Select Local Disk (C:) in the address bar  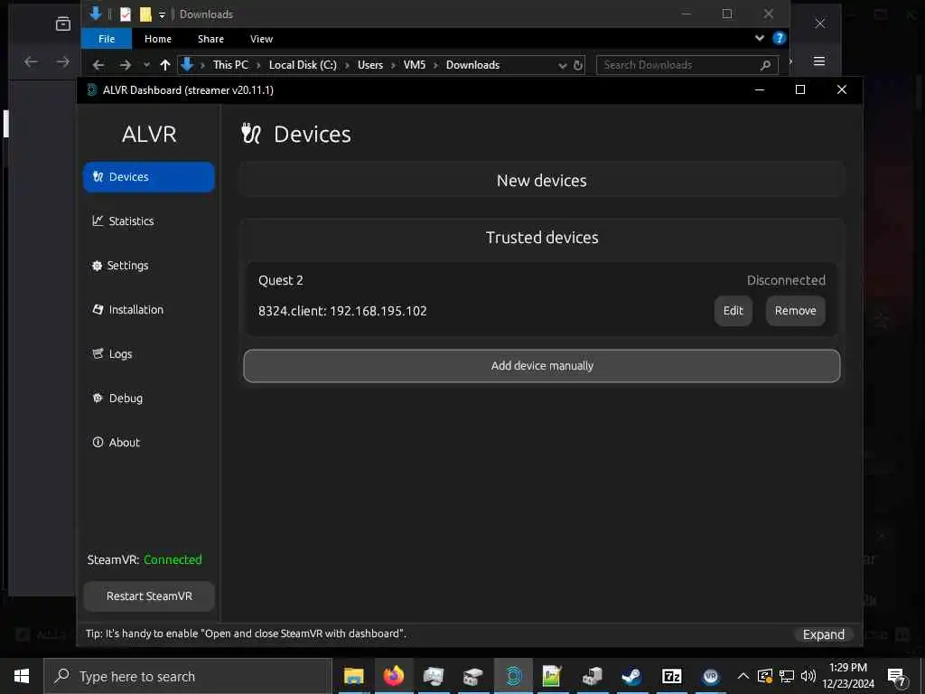(x=303, y=65)
